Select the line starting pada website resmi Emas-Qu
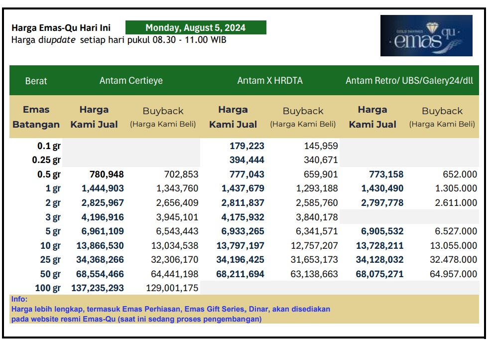 (x=136, y=319)
